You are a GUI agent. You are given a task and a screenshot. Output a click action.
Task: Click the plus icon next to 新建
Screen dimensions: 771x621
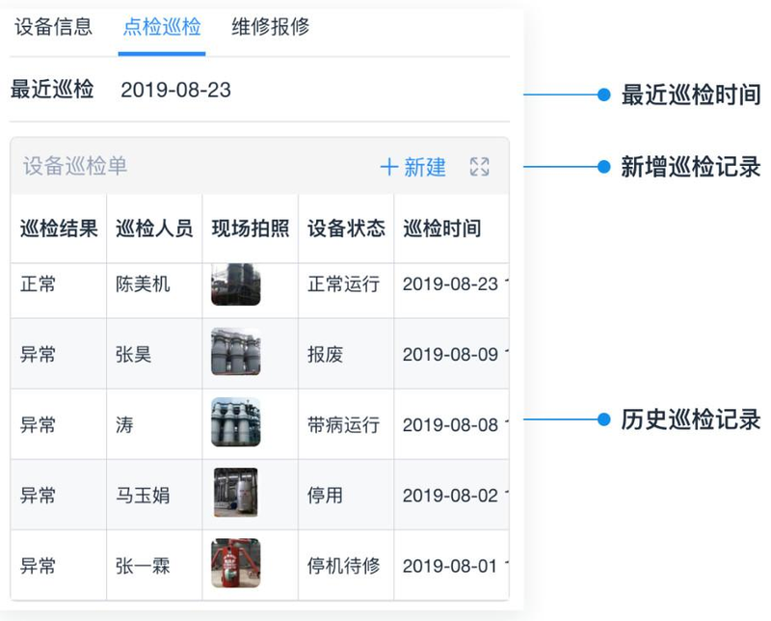point(390,166)
